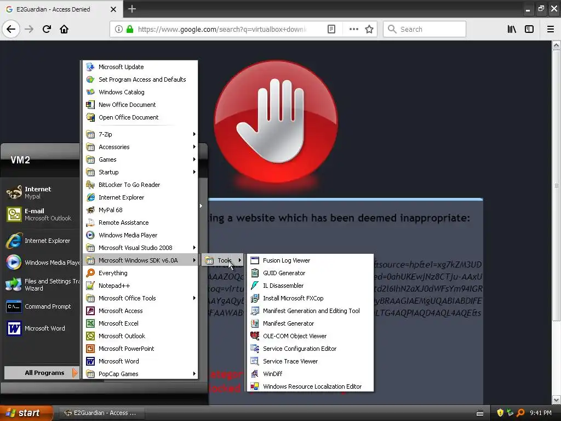Choose New Office Document entry

coord(141,105)
